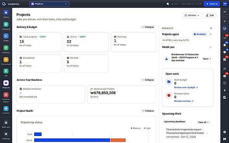Follow the Review over-budget link
This screenshot has width=229, height=143.
(x=186, y=87)
